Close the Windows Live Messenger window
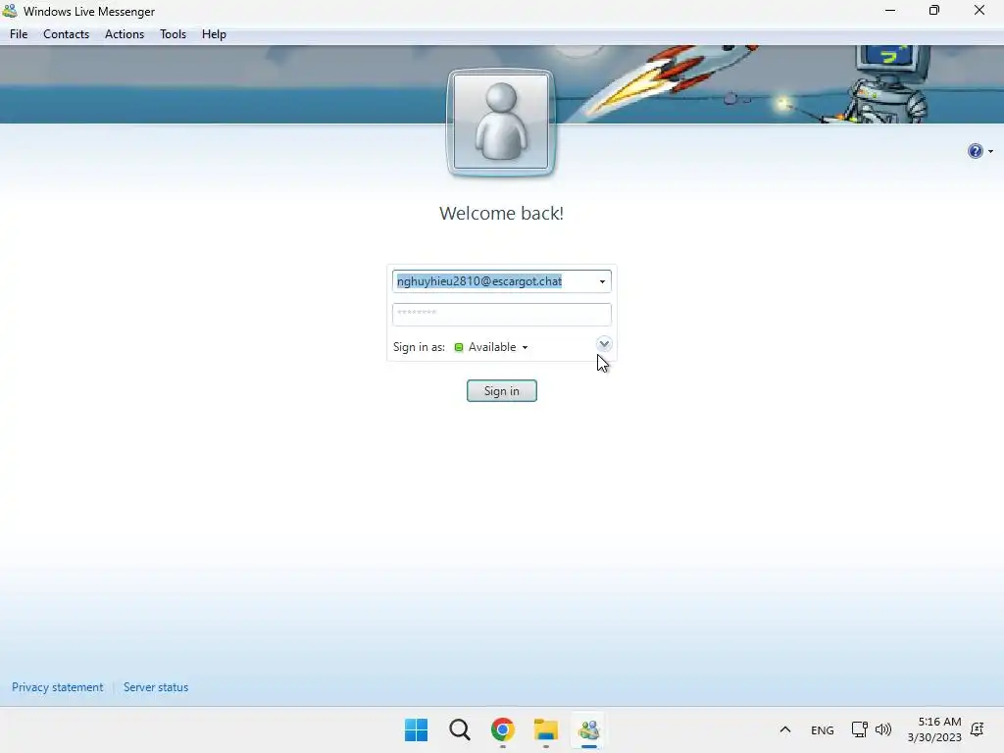The height and width of the screenshot is (753, 1004). point(979,11)
